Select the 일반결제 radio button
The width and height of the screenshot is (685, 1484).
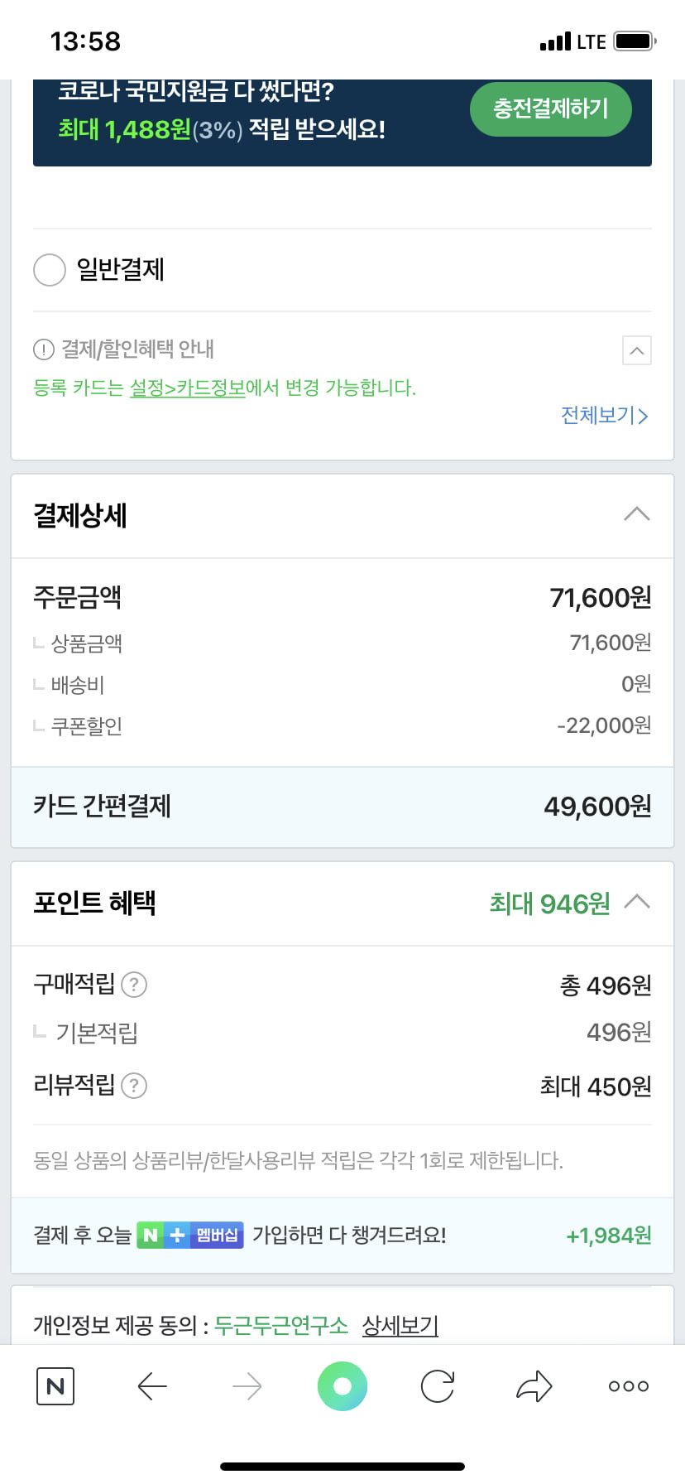click(50, 270)
